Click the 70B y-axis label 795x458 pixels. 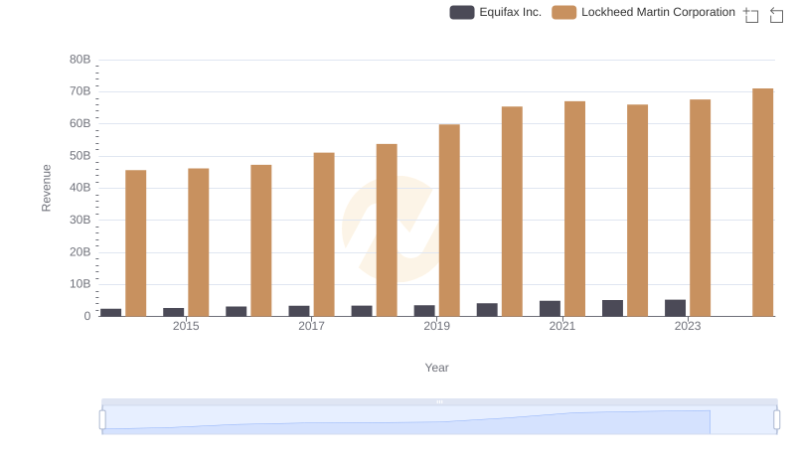tap(80, 91)
